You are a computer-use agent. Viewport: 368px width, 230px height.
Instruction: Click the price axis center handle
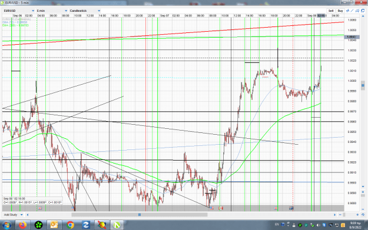coord(363,85)
